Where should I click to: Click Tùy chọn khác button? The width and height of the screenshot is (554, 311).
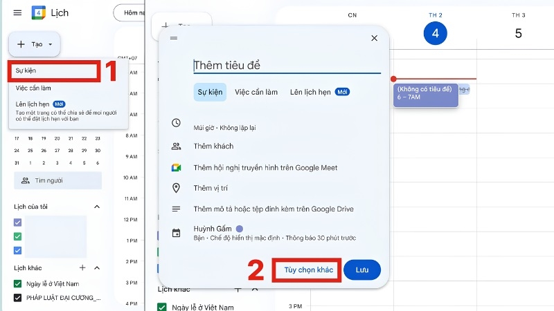(308, 270)
